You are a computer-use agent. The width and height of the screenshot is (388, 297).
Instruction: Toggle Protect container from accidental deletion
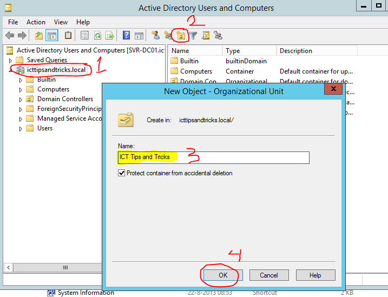click(x=121, y=173)
